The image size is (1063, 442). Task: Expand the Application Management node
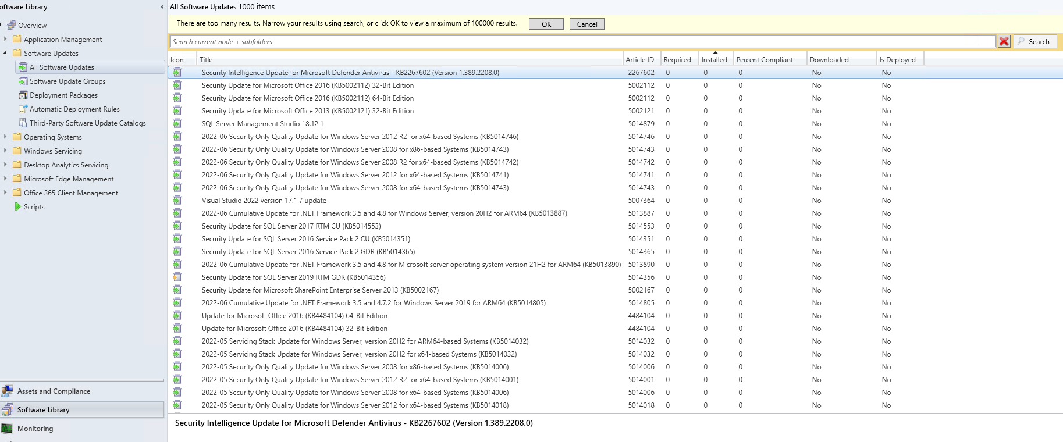point(5,39)
